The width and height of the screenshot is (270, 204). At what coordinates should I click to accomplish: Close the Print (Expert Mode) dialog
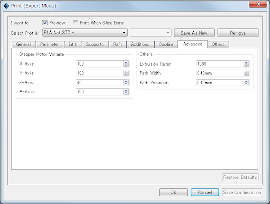tap(258, 4)
